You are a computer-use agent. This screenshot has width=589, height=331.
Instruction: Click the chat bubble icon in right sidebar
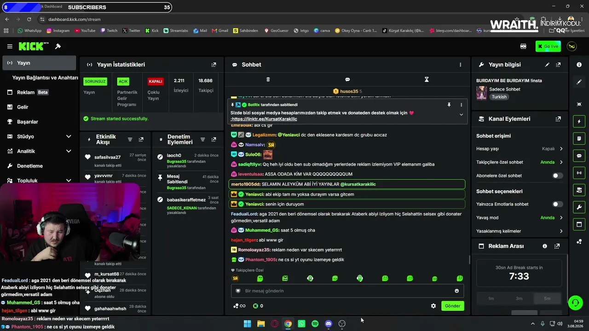coord(579,156)
